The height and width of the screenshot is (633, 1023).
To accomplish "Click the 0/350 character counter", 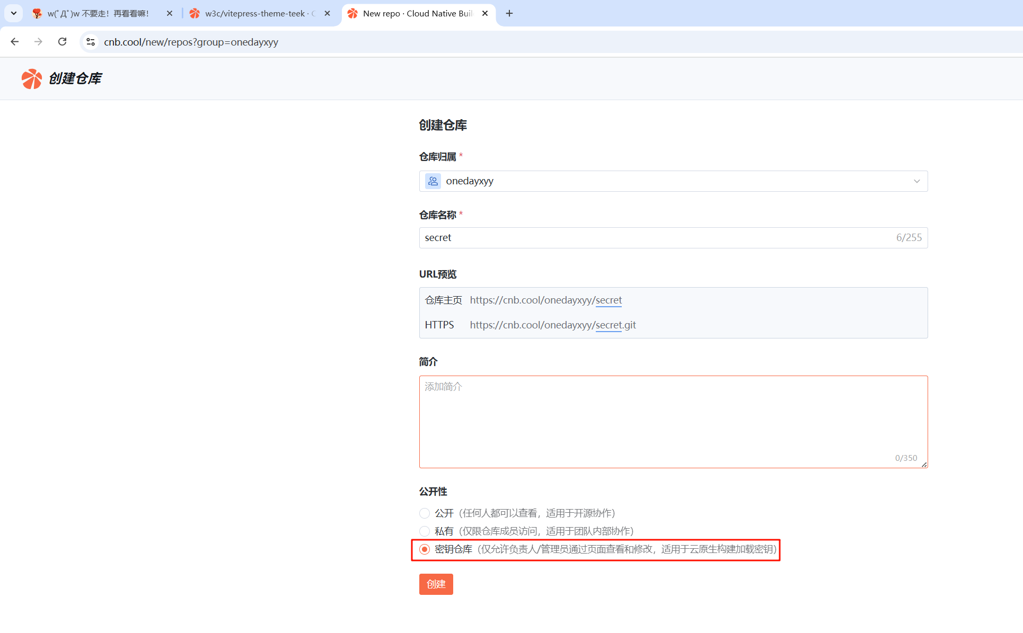I will [x=906, y=458].
